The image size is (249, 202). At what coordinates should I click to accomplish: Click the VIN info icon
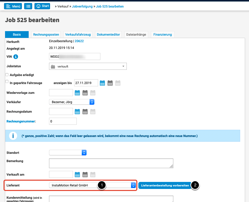pos(16,57)
